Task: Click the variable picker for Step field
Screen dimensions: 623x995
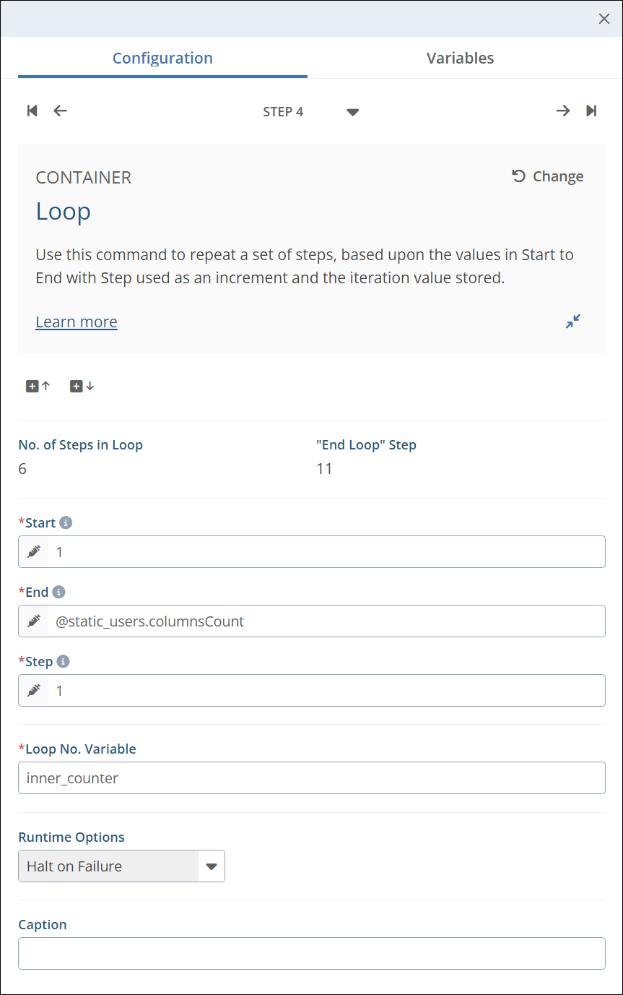Action: pos(34,691)
